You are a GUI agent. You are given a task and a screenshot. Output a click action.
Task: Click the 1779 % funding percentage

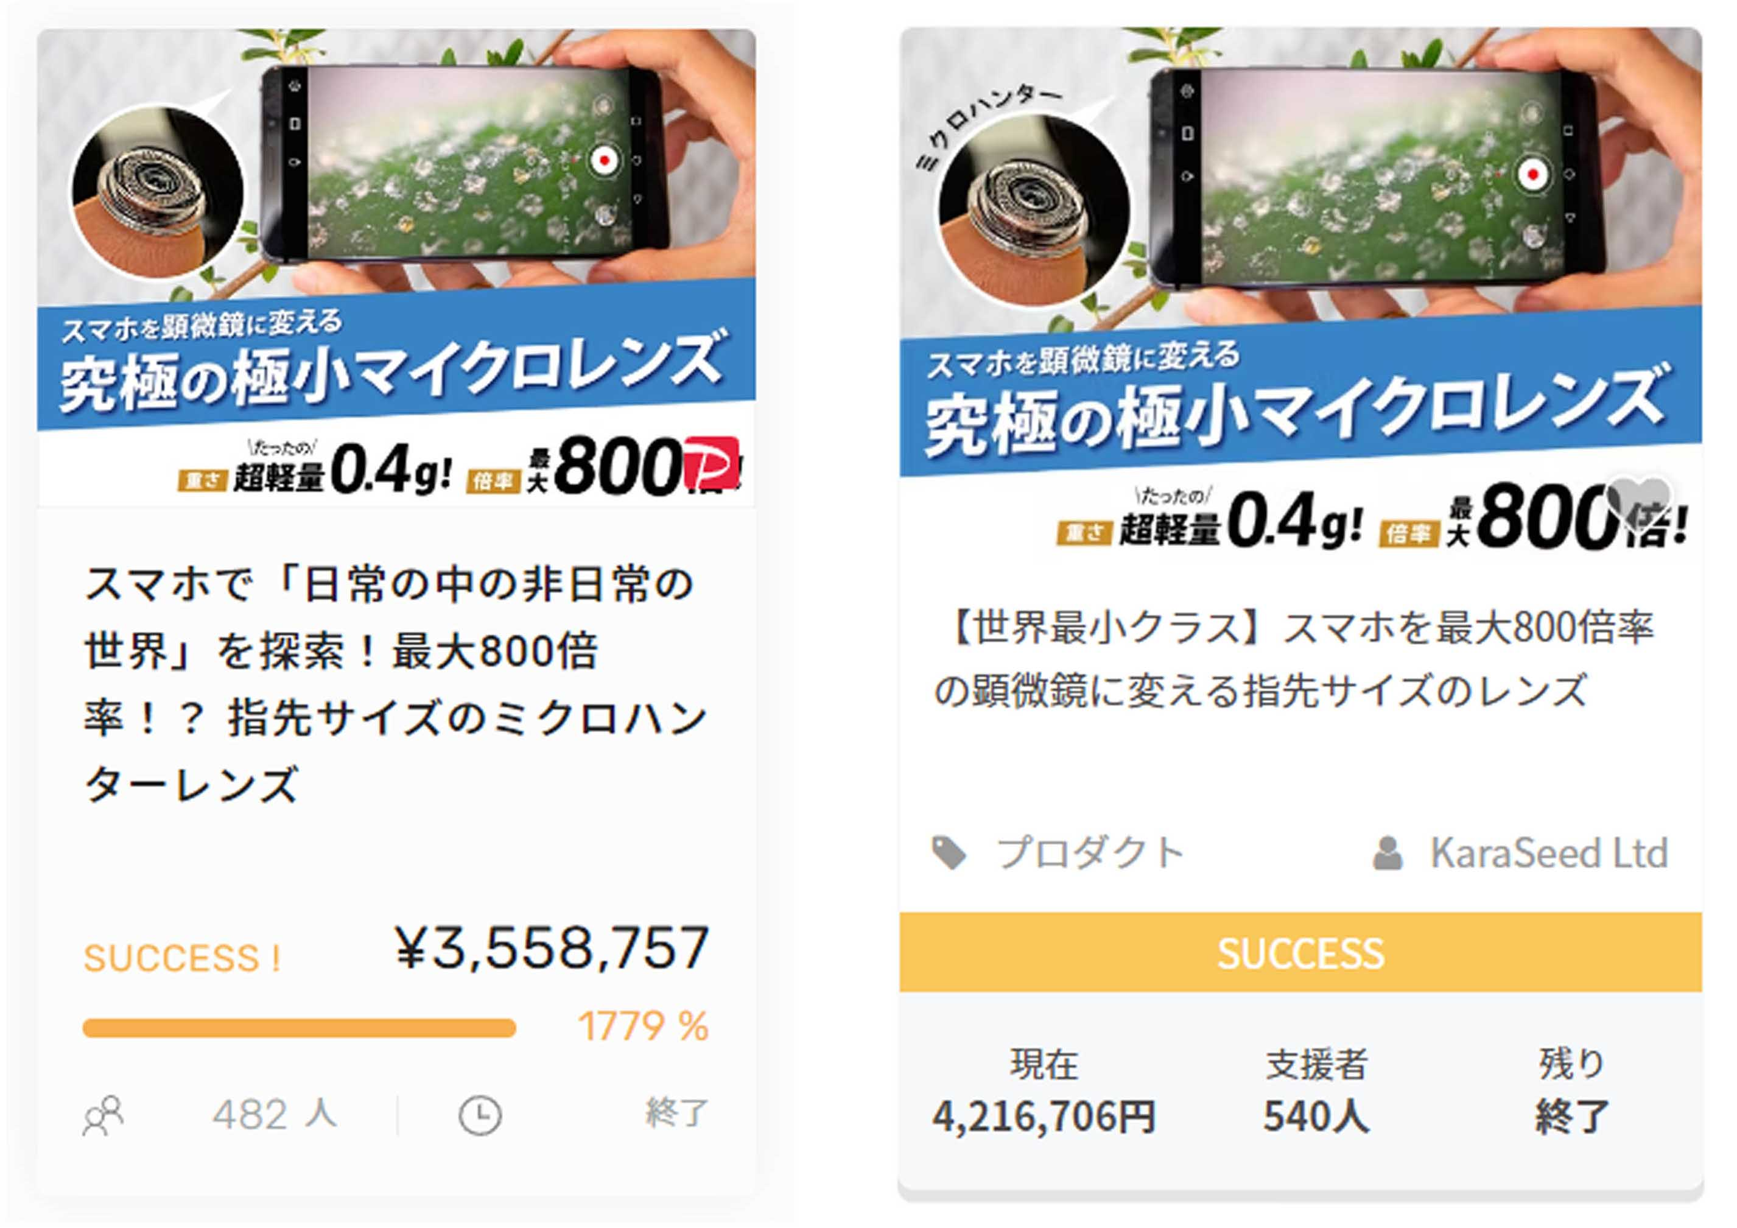pyautogui.click(x=643, y=1026)
